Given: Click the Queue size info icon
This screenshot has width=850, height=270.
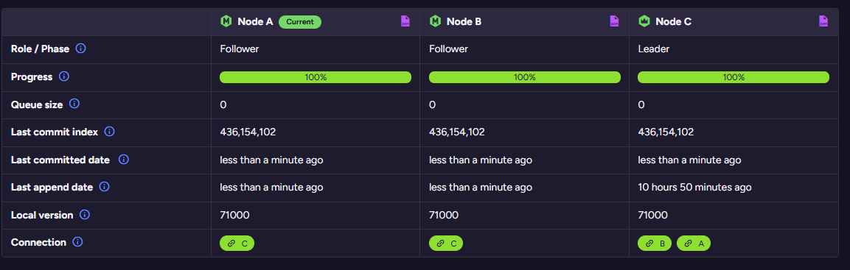Looking at the screenshot, I should click(74, 104).
